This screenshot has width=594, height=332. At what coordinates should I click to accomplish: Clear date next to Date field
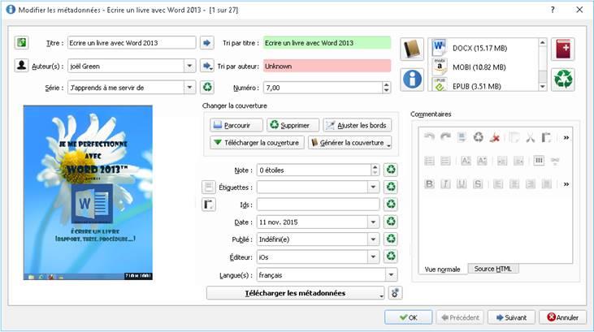[x=391, y=222]
